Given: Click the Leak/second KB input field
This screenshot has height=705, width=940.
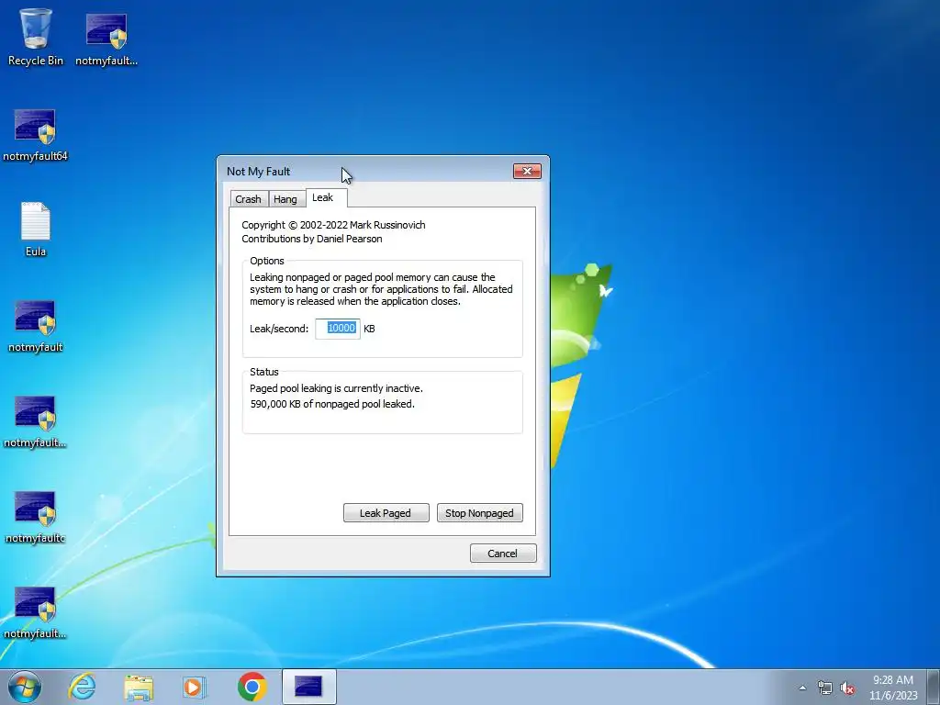Looking at the screenshot, I should click(338, 329).
